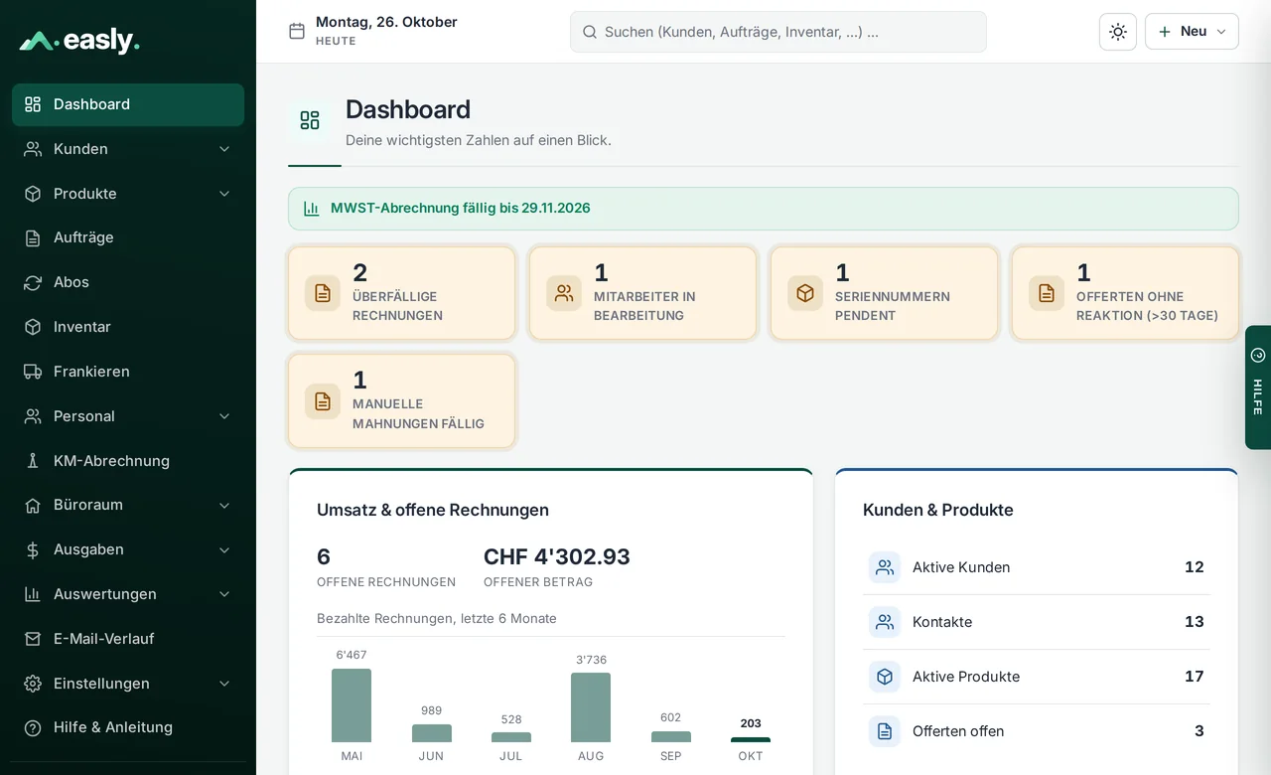Viewport: 1271px width, 775px height.
Task: Expand the Büroraum menu chevron
Action: [x=224, y=505]
